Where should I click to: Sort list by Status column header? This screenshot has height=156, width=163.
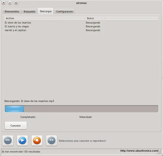pos(95,18)
